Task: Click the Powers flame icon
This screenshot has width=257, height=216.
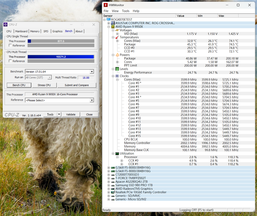Action: click(x=117, y=55)
